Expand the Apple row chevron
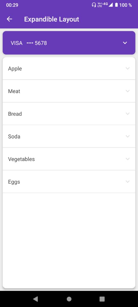This screenshot has height=307, width=138. 128,68
